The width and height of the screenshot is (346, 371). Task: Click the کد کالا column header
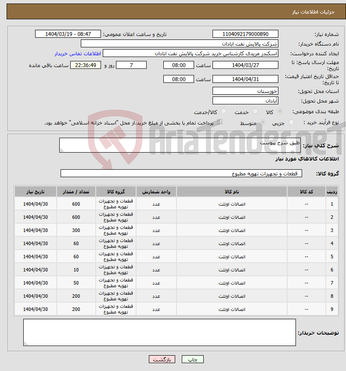306,192
